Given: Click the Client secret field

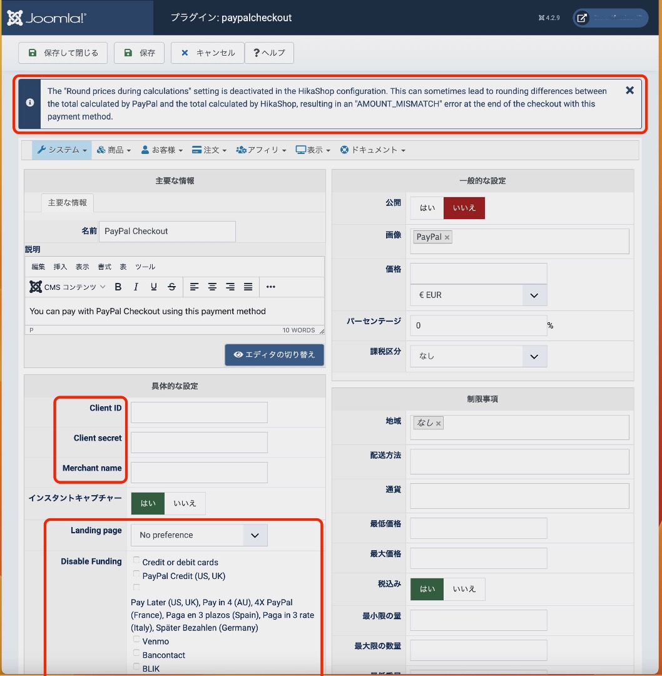Looking at the screenshot, I should coord(199,443).
